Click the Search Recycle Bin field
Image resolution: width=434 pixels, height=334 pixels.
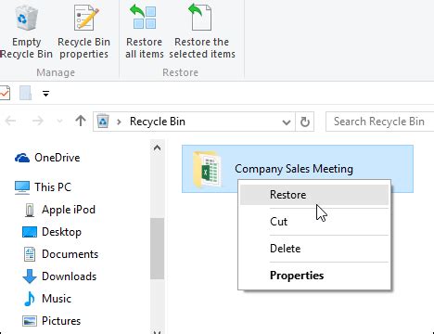point(379,122)
